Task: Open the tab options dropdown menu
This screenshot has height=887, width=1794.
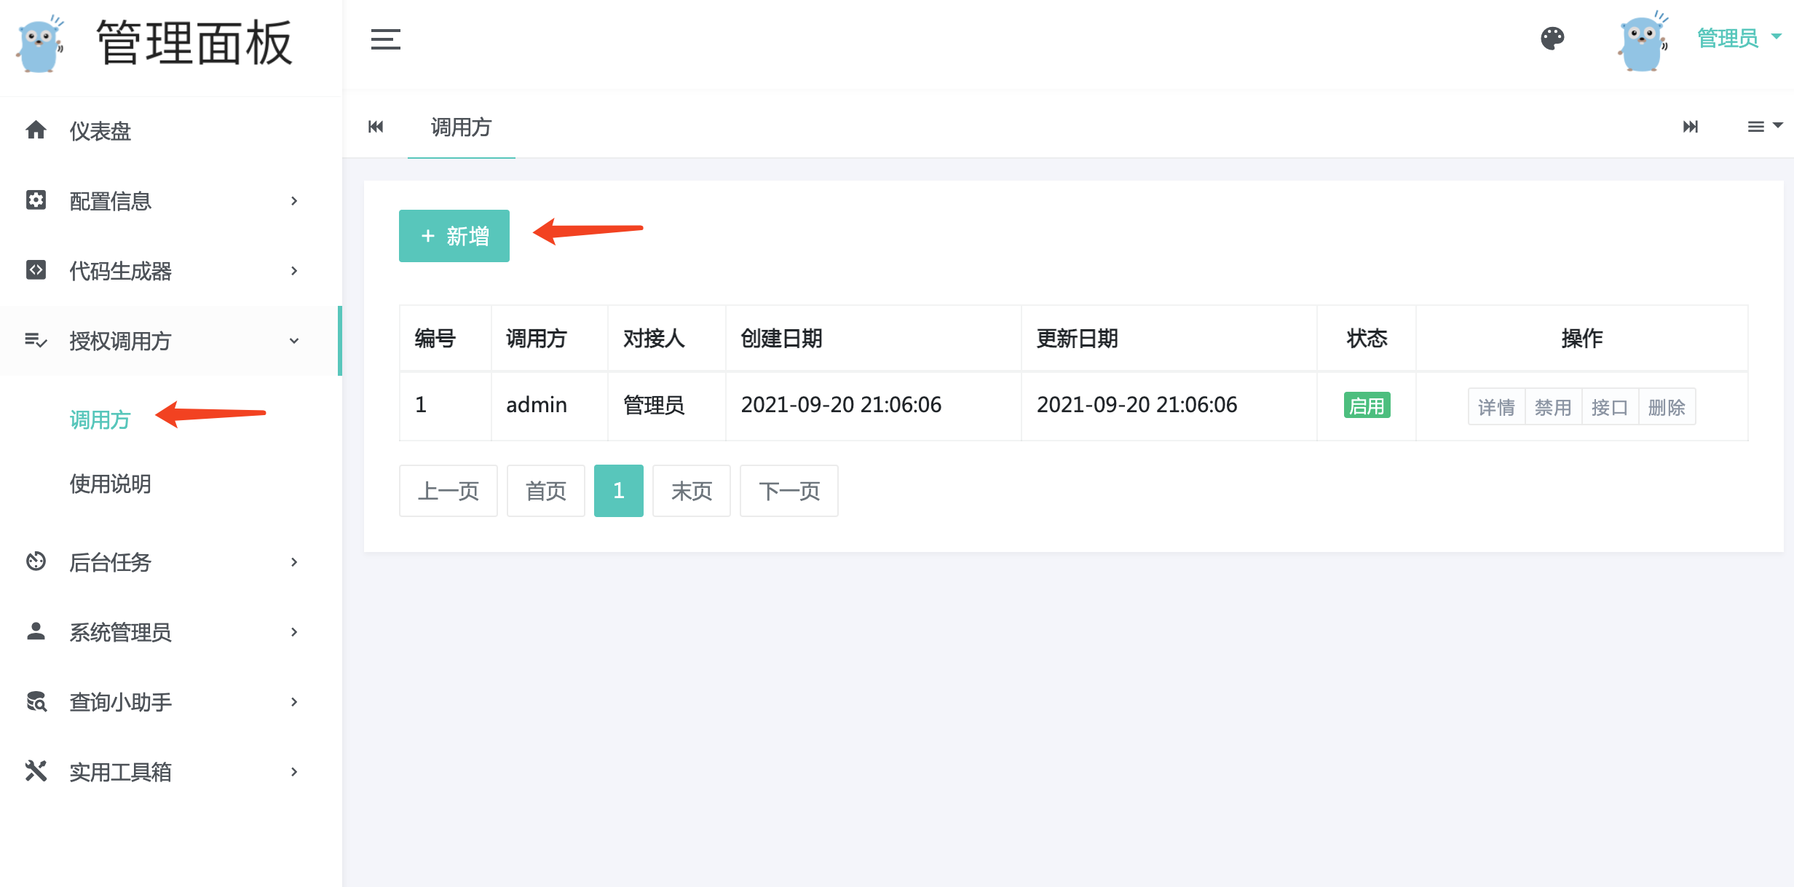Action: 1764,127
